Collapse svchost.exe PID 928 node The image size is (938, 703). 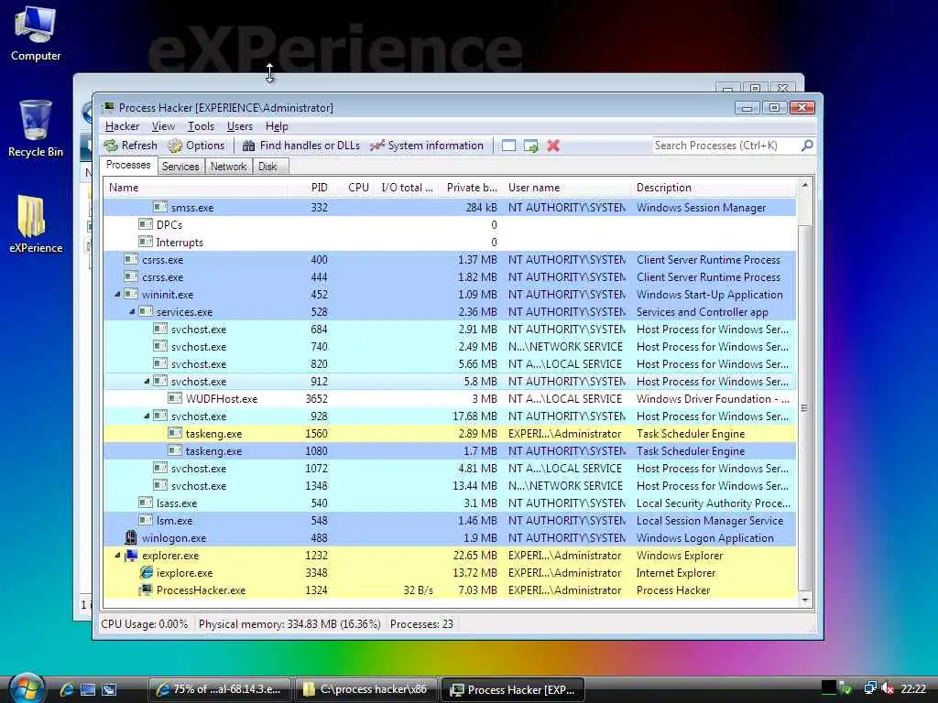pyautogui.click(x=147, y=416)
